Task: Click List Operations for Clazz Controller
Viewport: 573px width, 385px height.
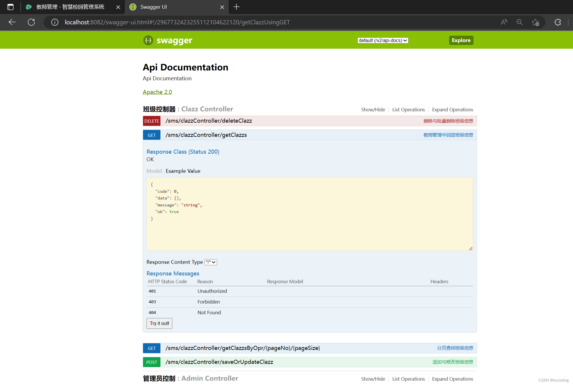Action: pos(408,110)
